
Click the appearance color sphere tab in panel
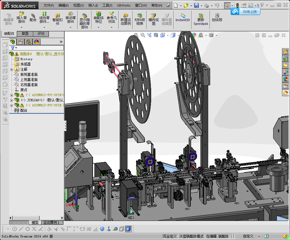(x=36, y=42)
